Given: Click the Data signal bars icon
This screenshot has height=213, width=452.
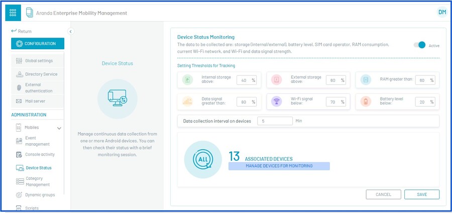Looking at the screenshot, I should [x=187, y=101].
